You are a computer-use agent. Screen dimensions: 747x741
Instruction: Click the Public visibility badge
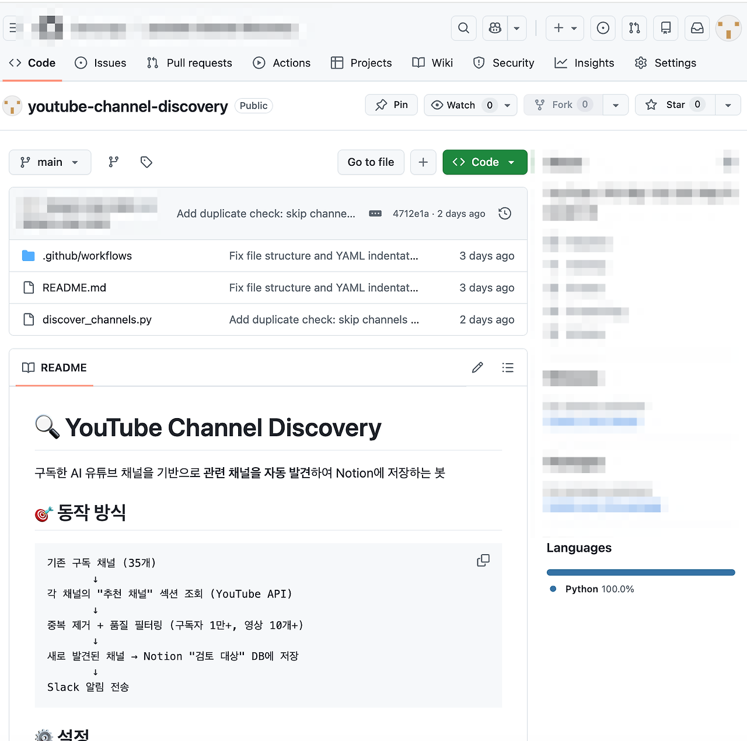click(254, 106)
